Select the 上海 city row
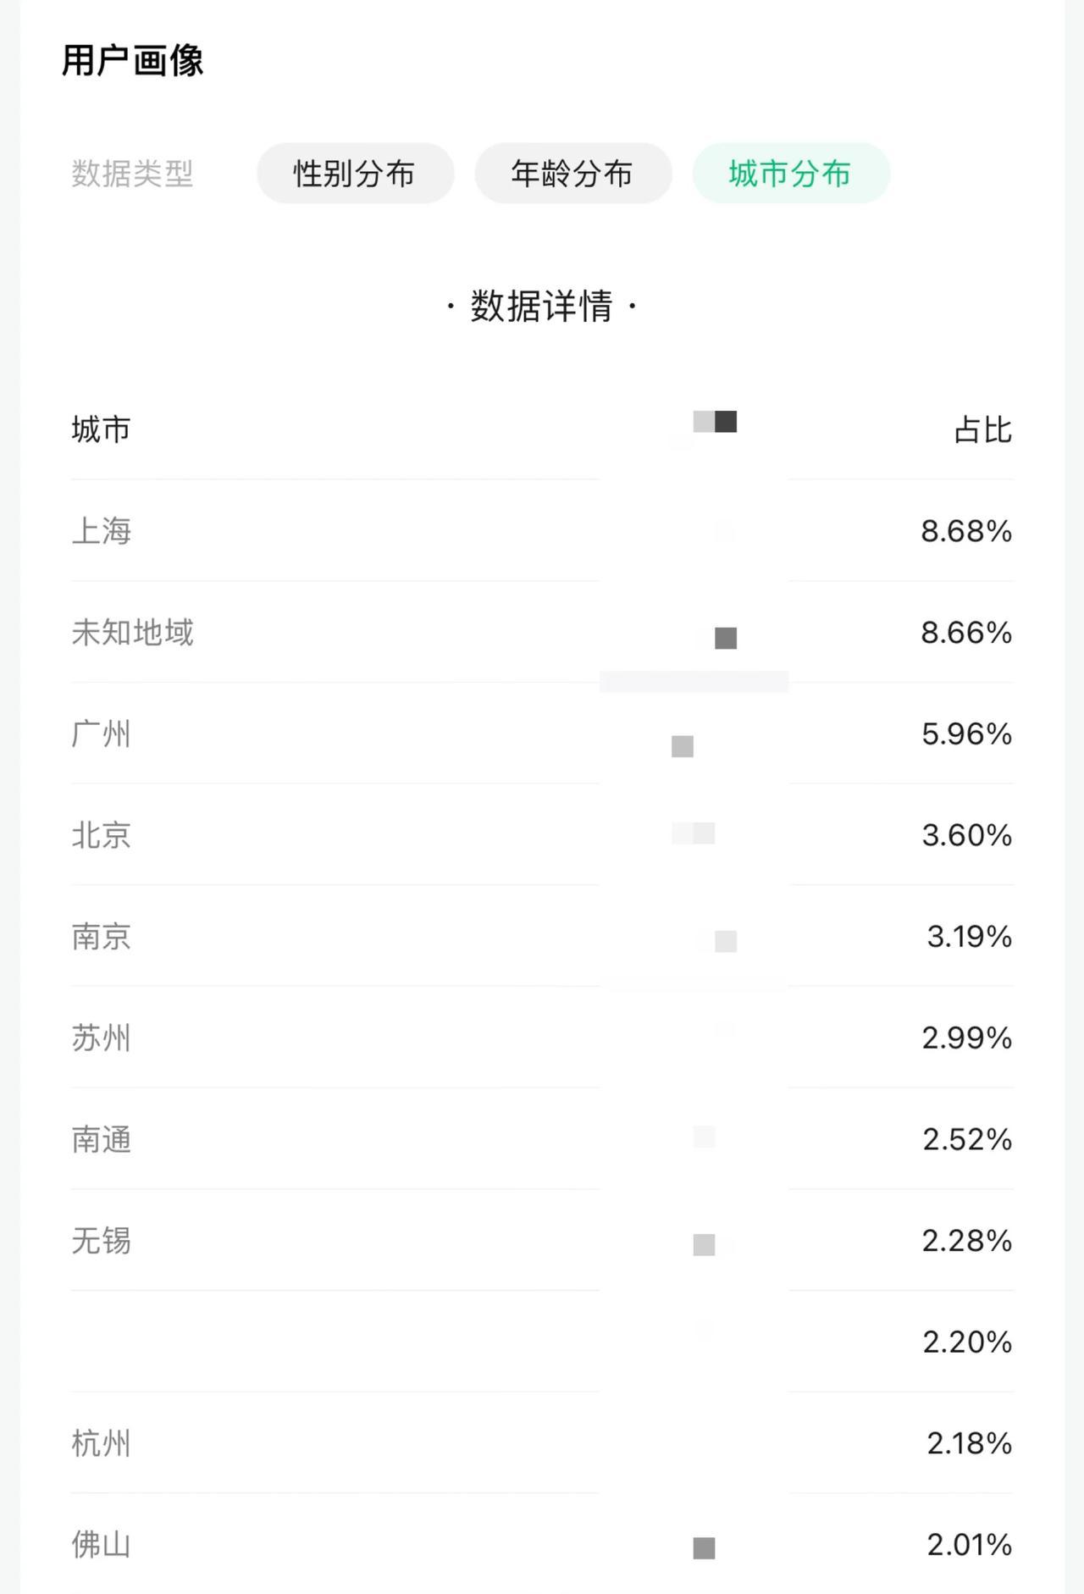The height and width of the screenshot is (1594, 1084). tap(542, 531)
